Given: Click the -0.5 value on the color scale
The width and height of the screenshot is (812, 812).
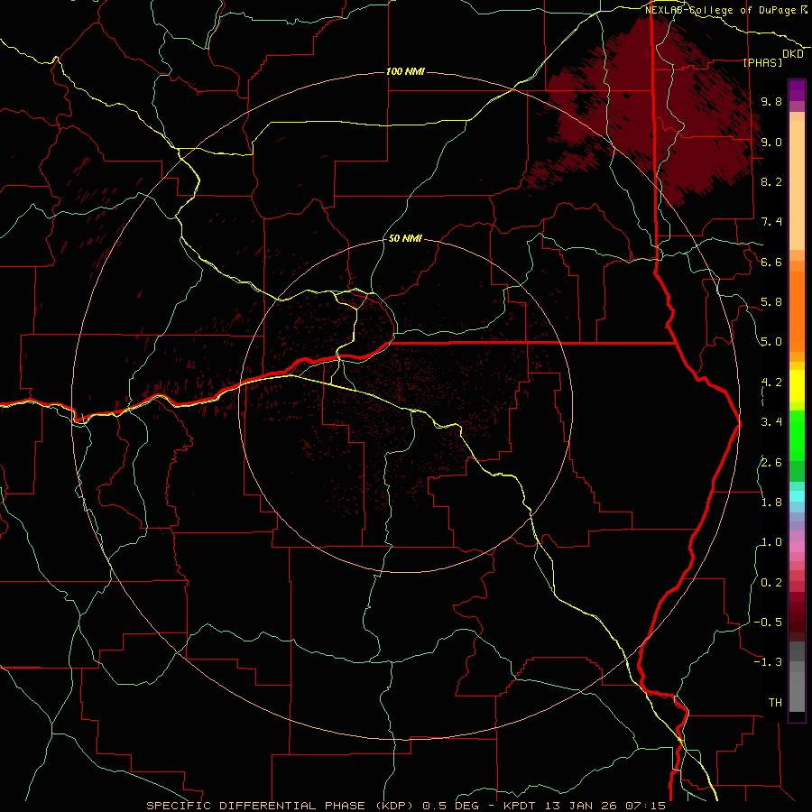Looking at the screenshot, I should pos(768,623).
